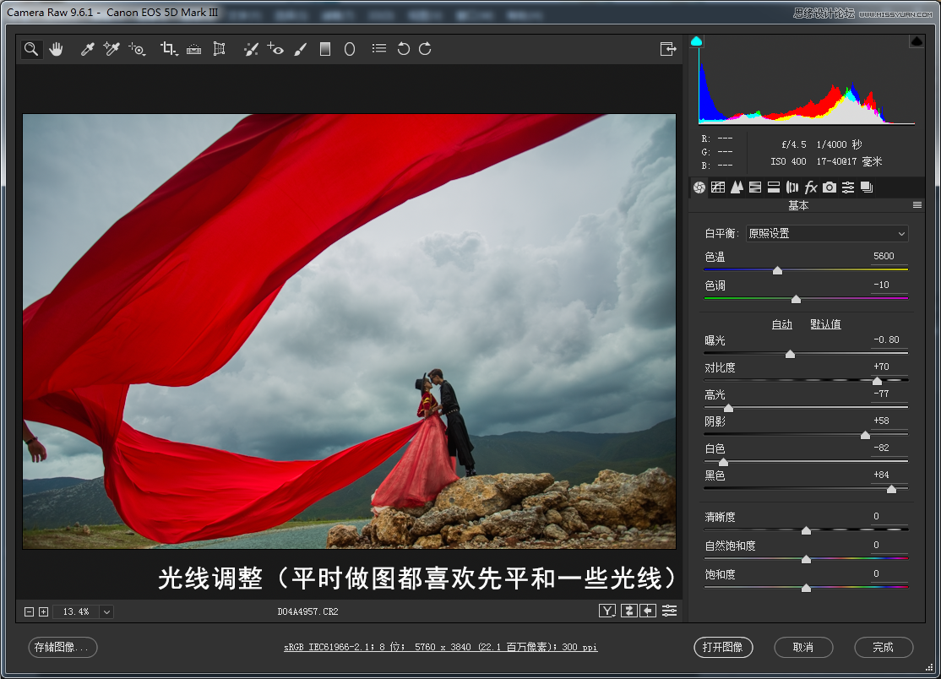Open the Tone Curve panel tab
The height and width of the screenshot is (679, 941).
pyautogui.click(x=718, y=187)
